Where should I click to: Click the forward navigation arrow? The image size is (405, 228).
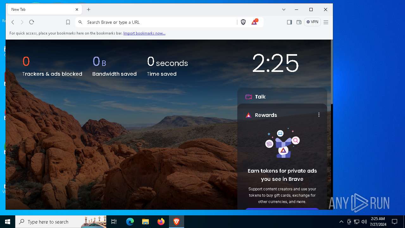(22, 22)
